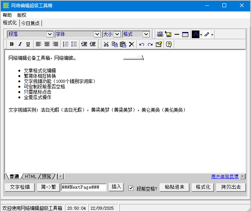The image size is (251, 212).
Task: Click the font color swatch
Action: (x=196, y=34)
